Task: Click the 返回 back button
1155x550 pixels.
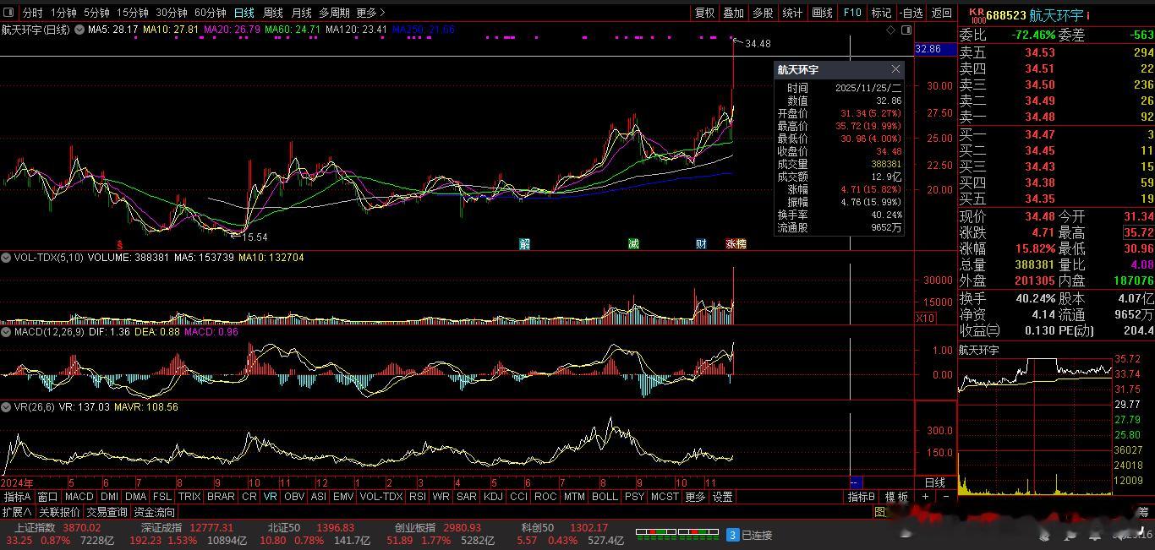Action: (x=941, y=13)
